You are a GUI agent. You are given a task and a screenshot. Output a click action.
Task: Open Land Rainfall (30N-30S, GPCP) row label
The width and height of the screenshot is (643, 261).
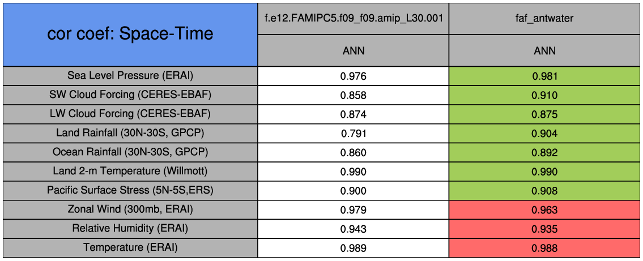[130, 133]
